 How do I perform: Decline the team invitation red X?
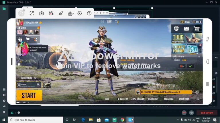tap(182, 66)
